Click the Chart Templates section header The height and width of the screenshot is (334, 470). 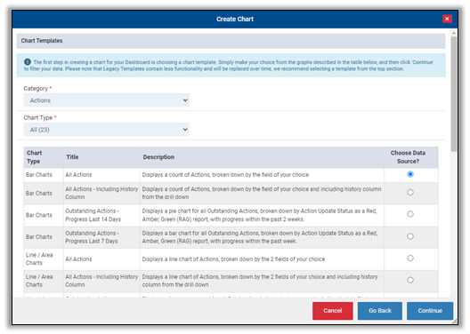click(231, 41)
